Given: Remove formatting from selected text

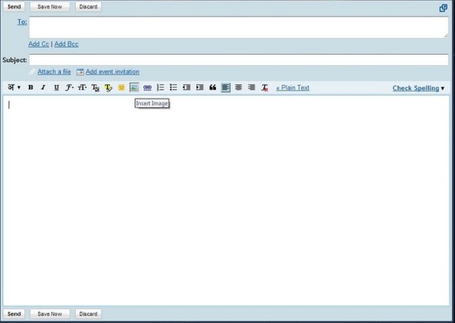Looking at the screenshot, I should (265, 88).
